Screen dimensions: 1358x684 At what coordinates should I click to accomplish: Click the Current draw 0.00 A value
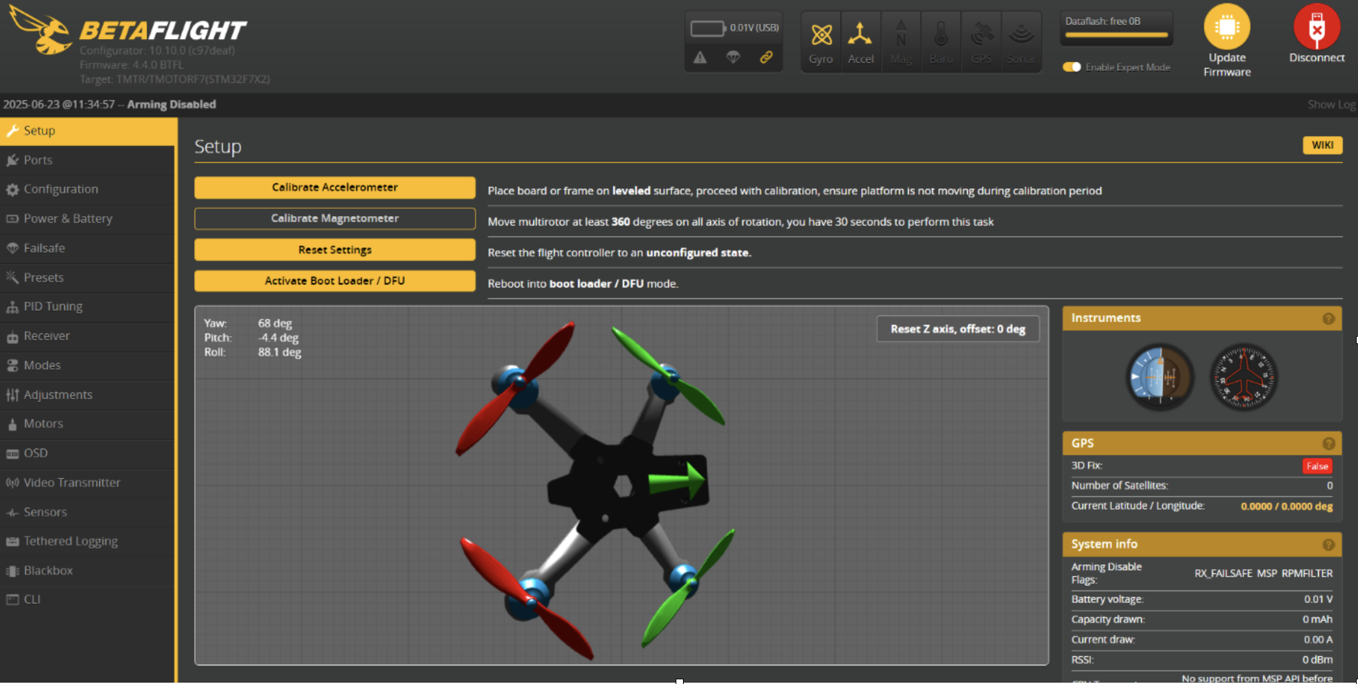click(1318, 640)
